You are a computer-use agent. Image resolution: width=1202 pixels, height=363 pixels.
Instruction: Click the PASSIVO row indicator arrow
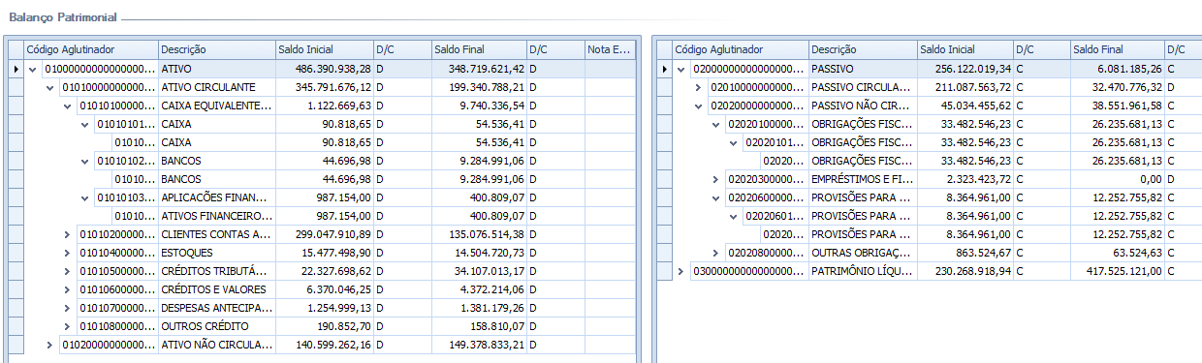[664, 69]
